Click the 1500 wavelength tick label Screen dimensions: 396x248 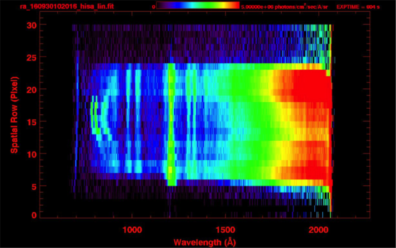coord(225,230)
